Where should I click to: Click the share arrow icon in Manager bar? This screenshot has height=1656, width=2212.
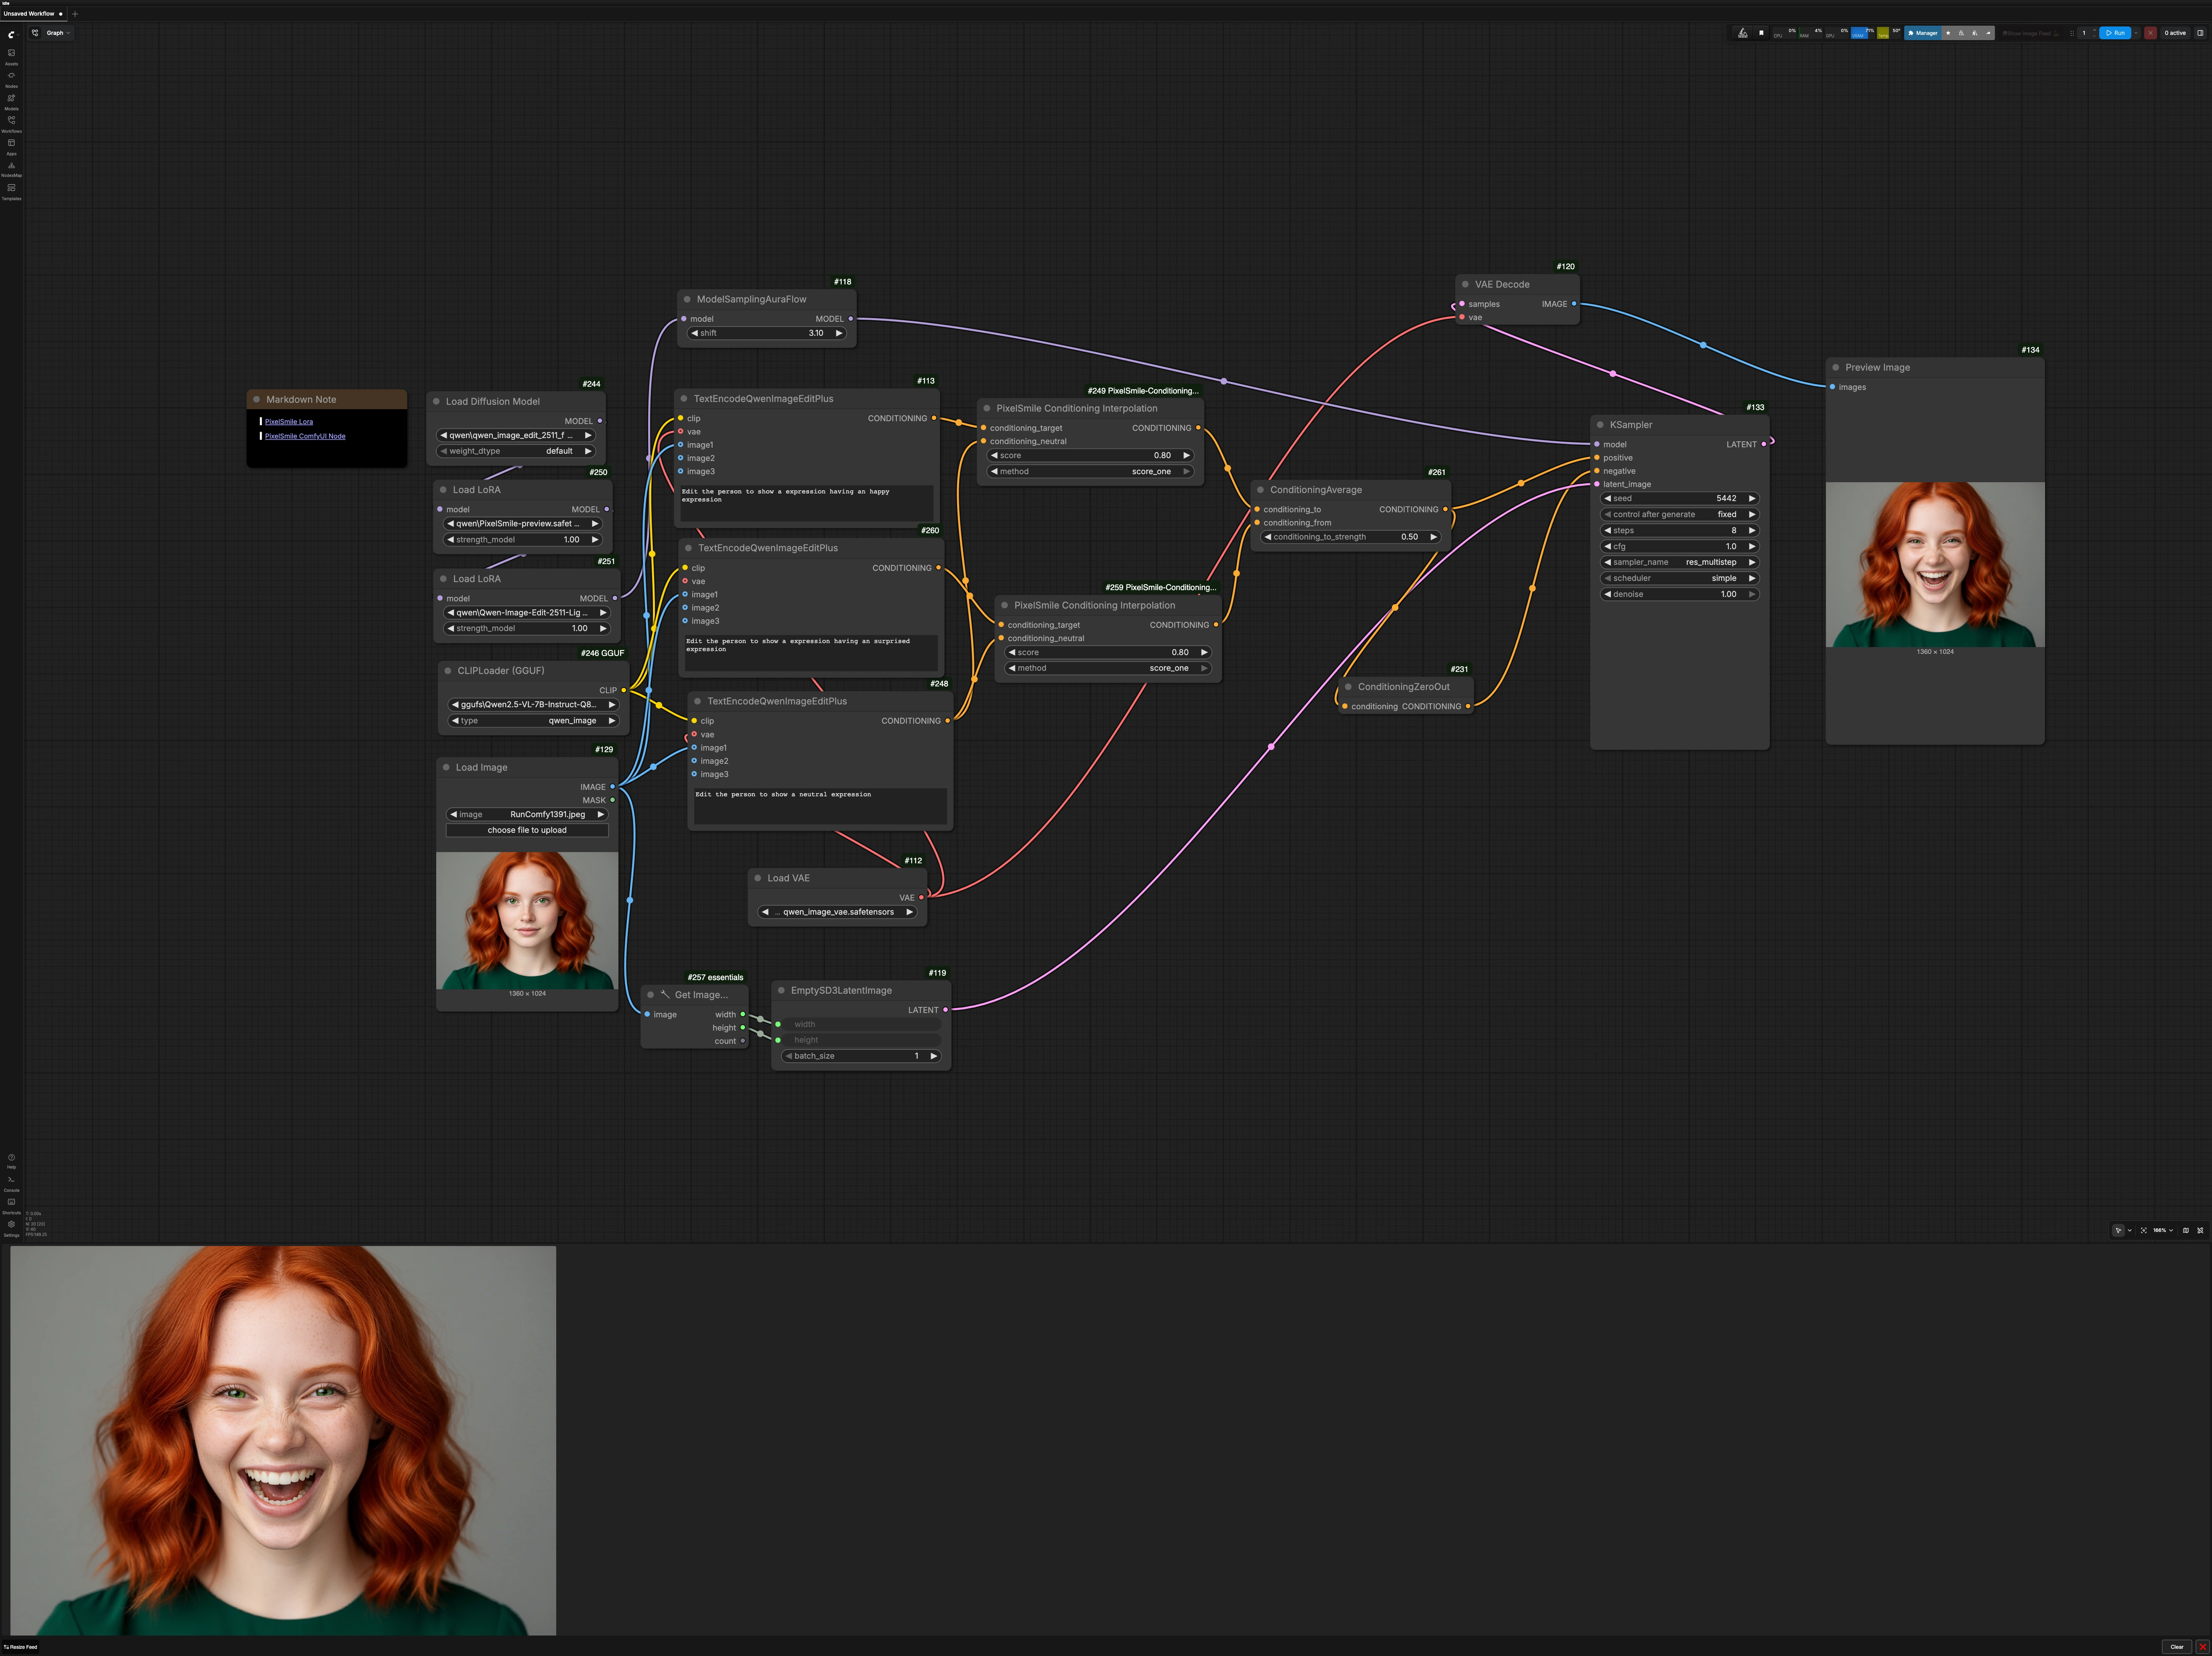pos(1988,33)
